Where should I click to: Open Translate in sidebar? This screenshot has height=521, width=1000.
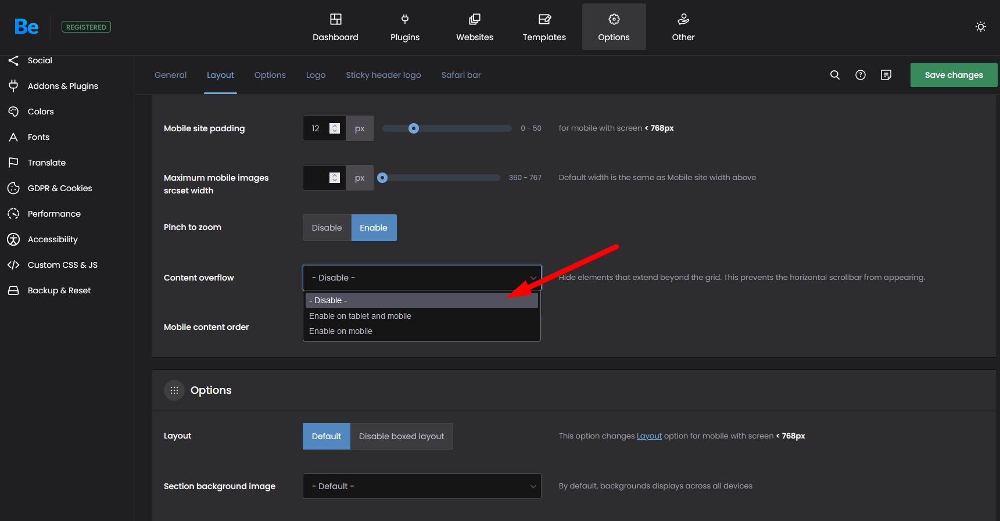(46, 163)
